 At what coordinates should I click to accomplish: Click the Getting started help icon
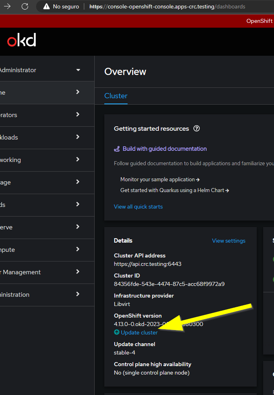196,129
